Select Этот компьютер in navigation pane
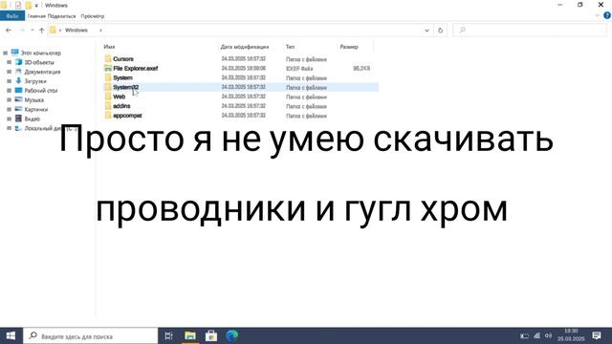The height and width of the screenshot is (344, 612). [x=40, y=53]
